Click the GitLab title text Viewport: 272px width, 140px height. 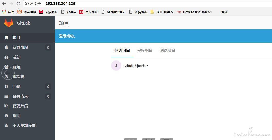(24, 23)
